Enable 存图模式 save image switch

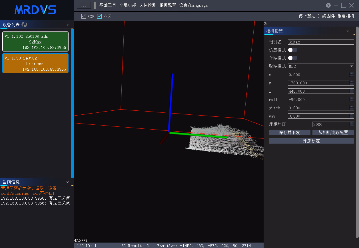[292, 58]
